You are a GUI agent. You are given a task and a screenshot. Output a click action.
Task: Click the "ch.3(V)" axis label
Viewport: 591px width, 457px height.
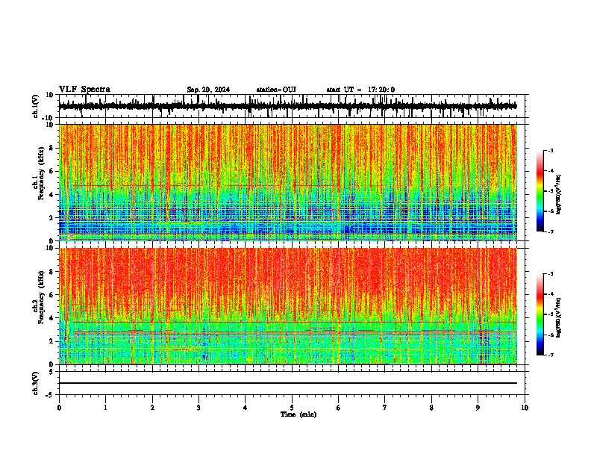tap(36, 383)
